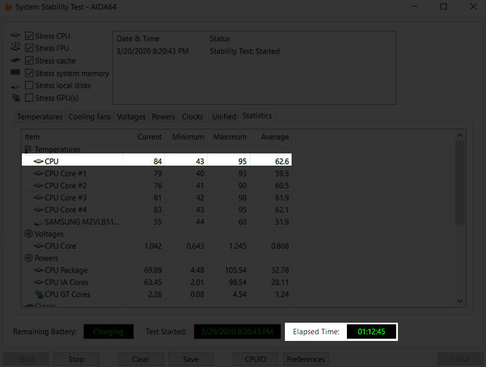
Task: Select the 'Stability Test: Started' log entry
Action: tap(245, 51)
